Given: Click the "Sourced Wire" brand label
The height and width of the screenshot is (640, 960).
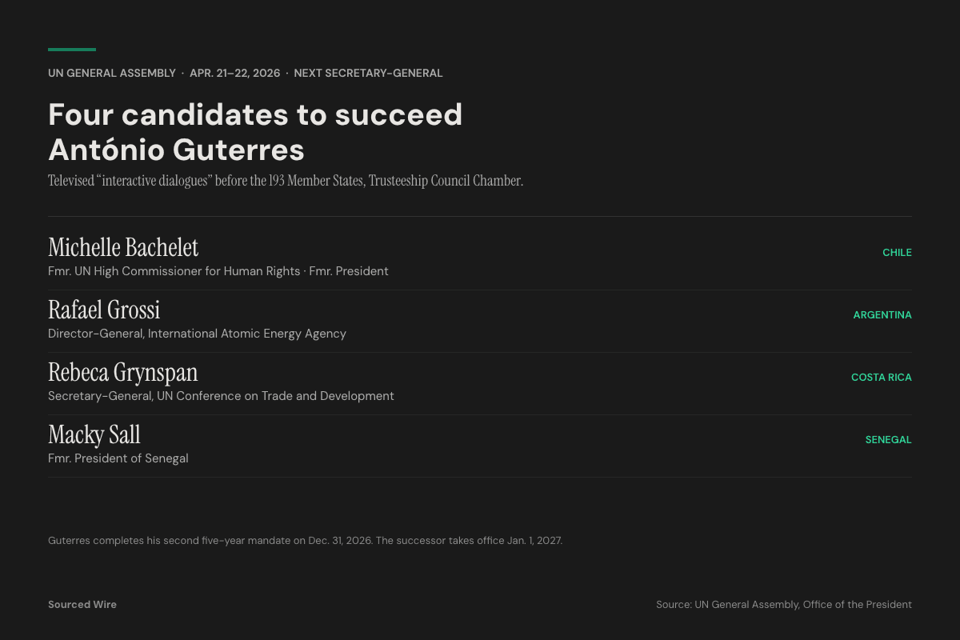Looking at the screenshot, I should (x=82, y=605).
